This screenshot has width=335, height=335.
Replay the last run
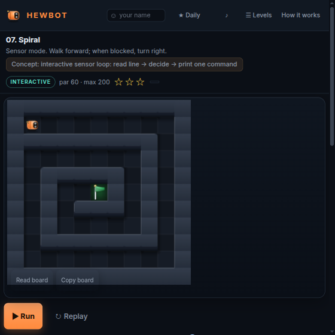72,316
